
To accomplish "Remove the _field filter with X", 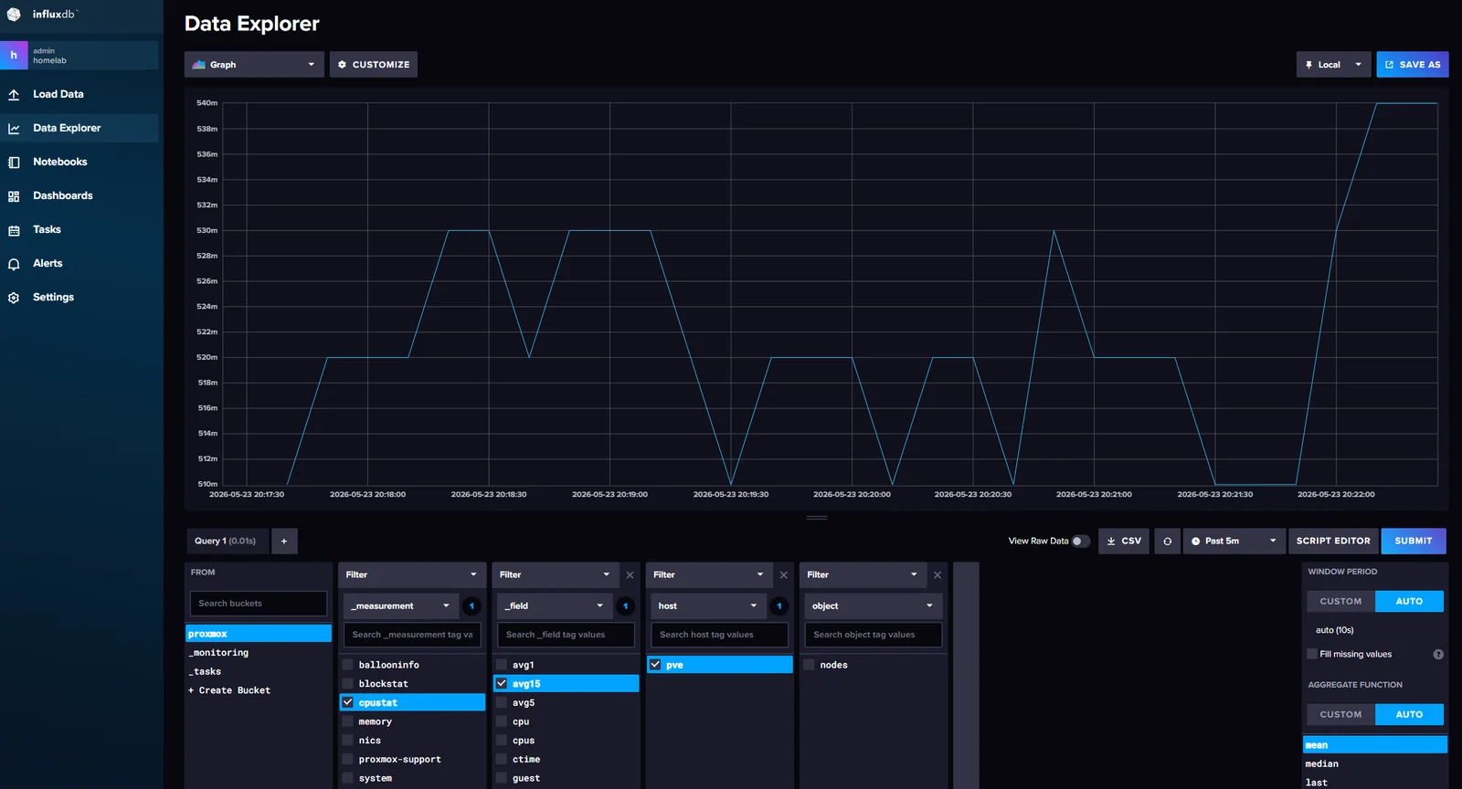I will [630, 574].
